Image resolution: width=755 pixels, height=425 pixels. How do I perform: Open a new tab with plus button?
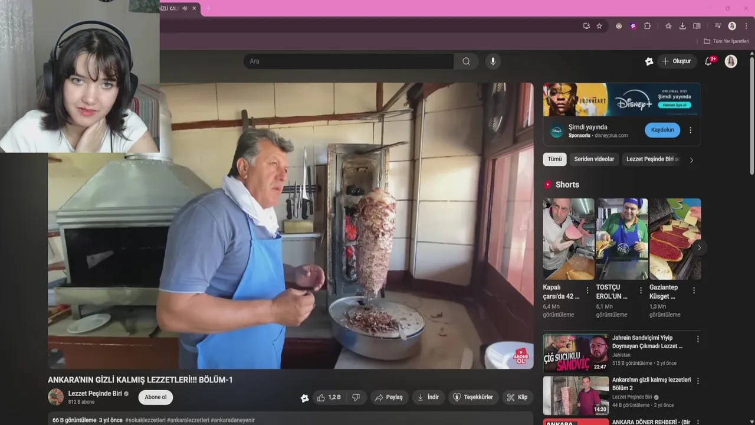[208, 8]
